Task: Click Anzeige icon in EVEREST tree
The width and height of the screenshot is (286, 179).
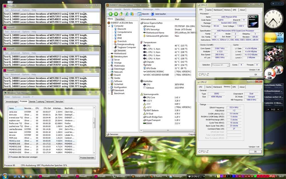Action: pos(112,63)
